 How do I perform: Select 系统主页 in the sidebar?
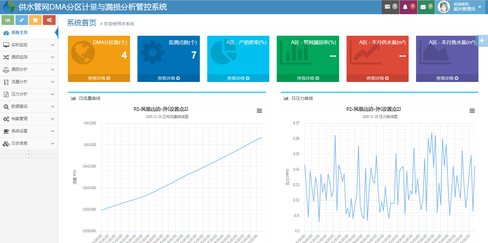(29, 33)
